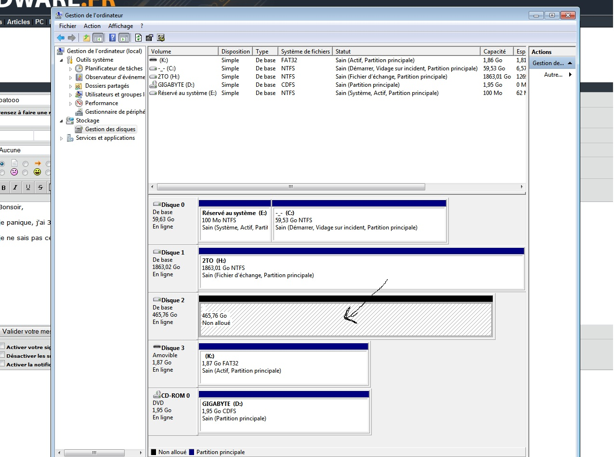
Task: Sort by the Statut column header
Action: [406, 51]
